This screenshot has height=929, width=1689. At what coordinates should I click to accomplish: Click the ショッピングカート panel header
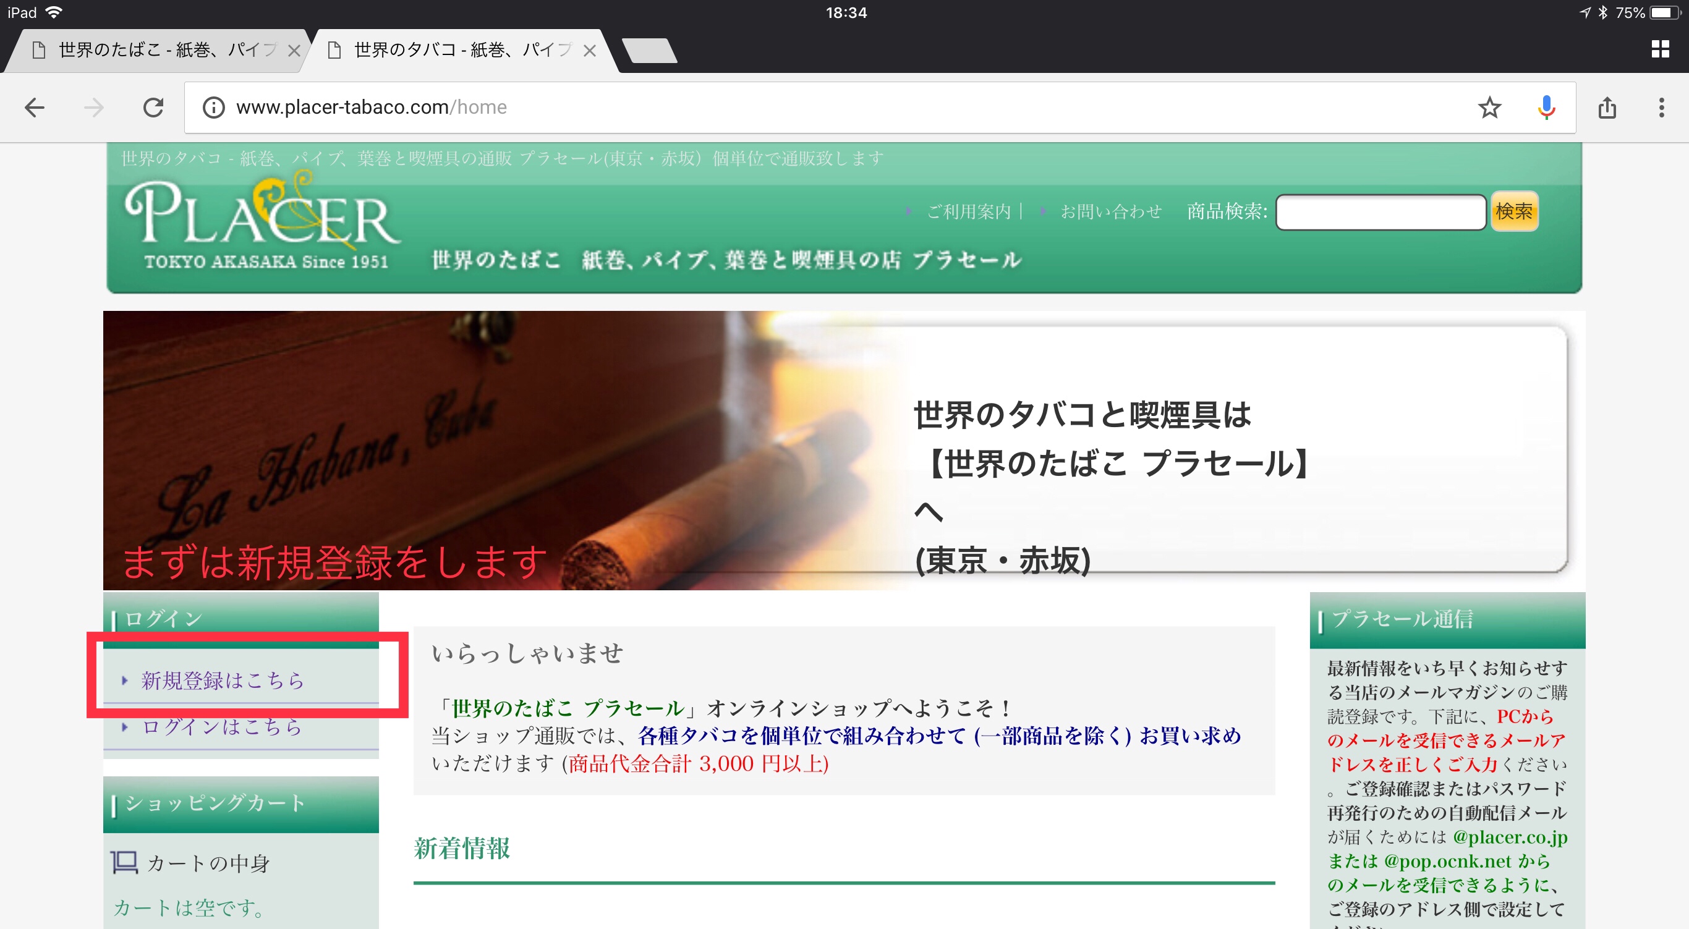(240, 804)
